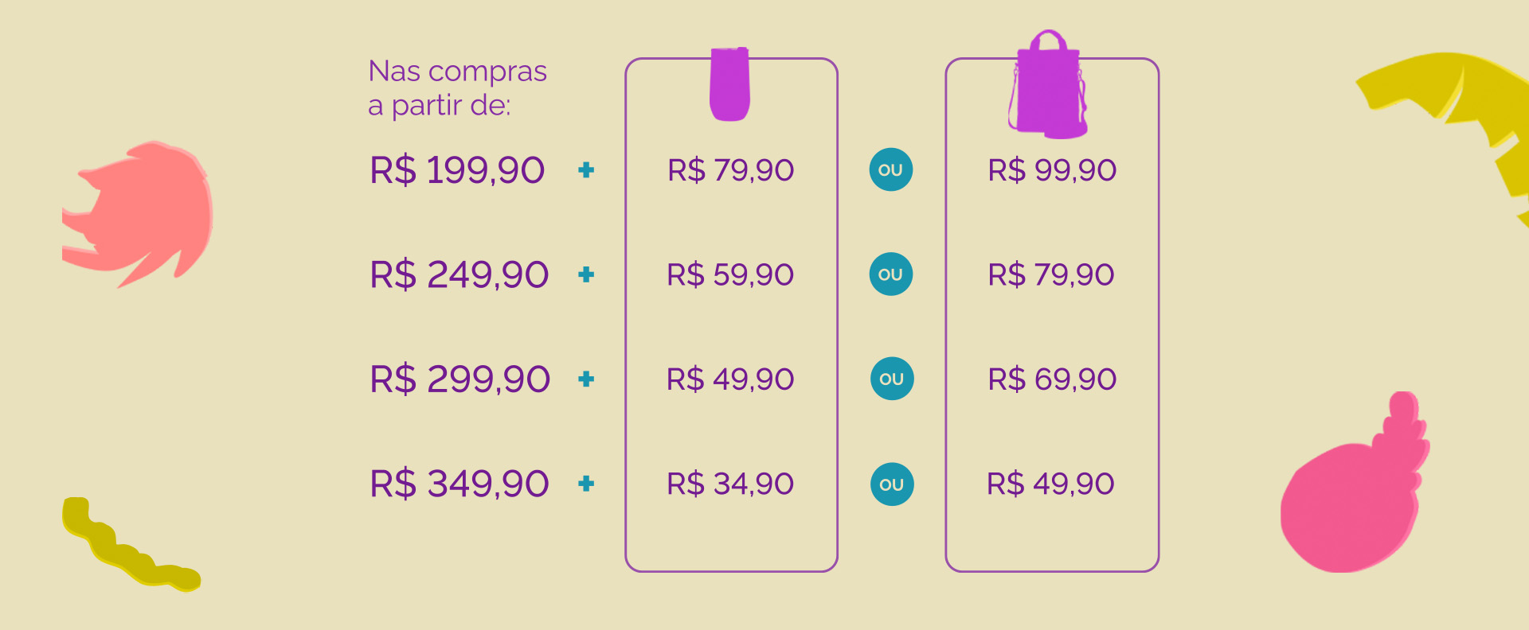Click the plus sign beside R$ 349,90
The image size is (1529, 630).
click(x=586, y=483)
